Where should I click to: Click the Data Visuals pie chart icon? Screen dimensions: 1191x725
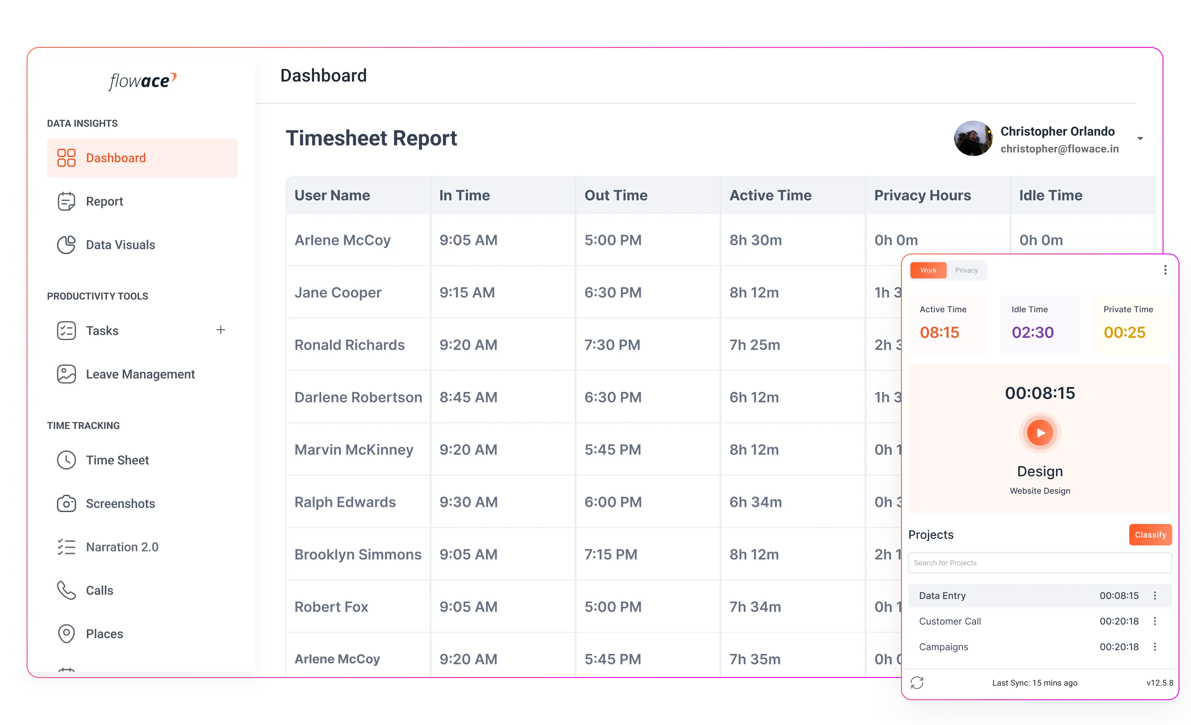click(x=66, y=245)
